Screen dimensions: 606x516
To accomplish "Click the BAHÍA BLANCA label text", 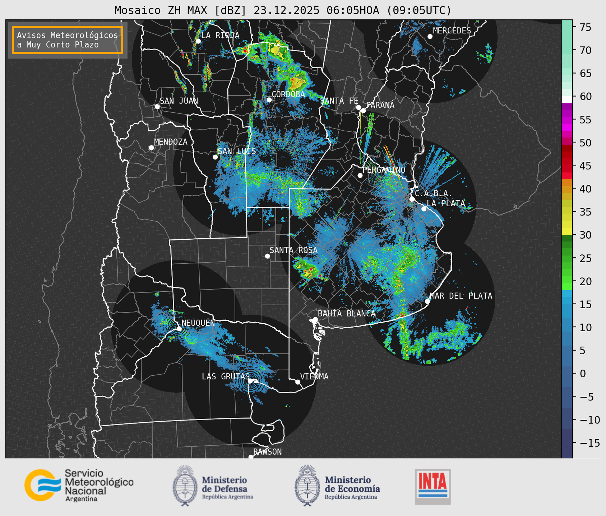I will point(347,314).
